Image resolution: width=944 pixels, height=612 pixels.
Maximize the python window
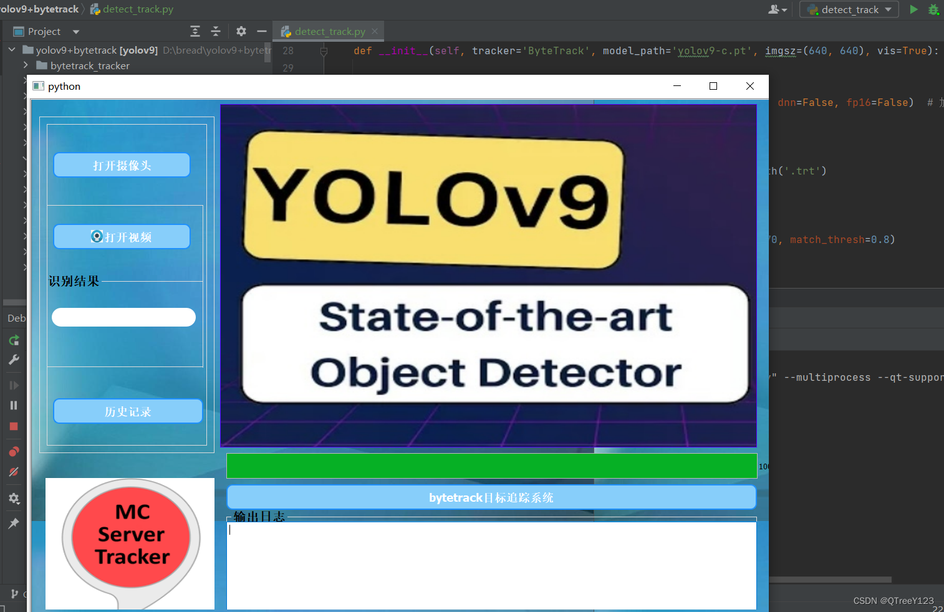point(713,86)
